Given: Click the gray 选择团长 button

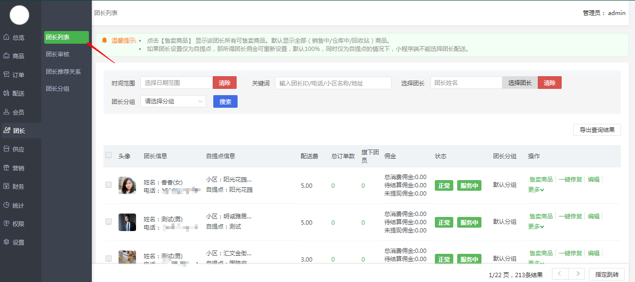Looking at the screenshot, I should click(x=520, y=83).
